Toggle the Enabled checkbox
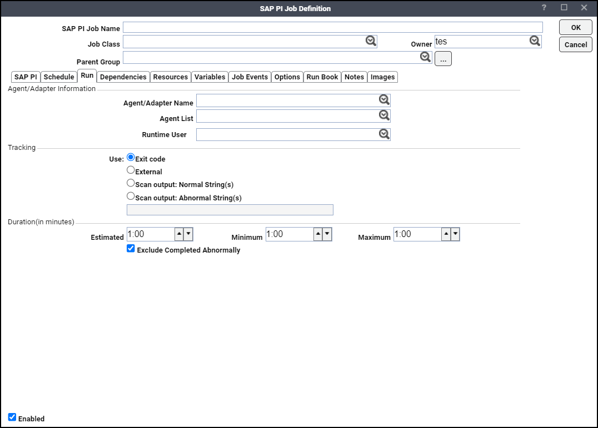Image resolution: width=598 pixels, height=428 pixels. (12, 417)
